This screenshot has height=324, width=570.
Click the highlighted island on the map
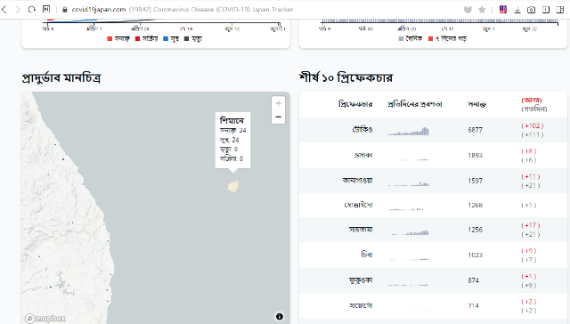click(233, 186)
